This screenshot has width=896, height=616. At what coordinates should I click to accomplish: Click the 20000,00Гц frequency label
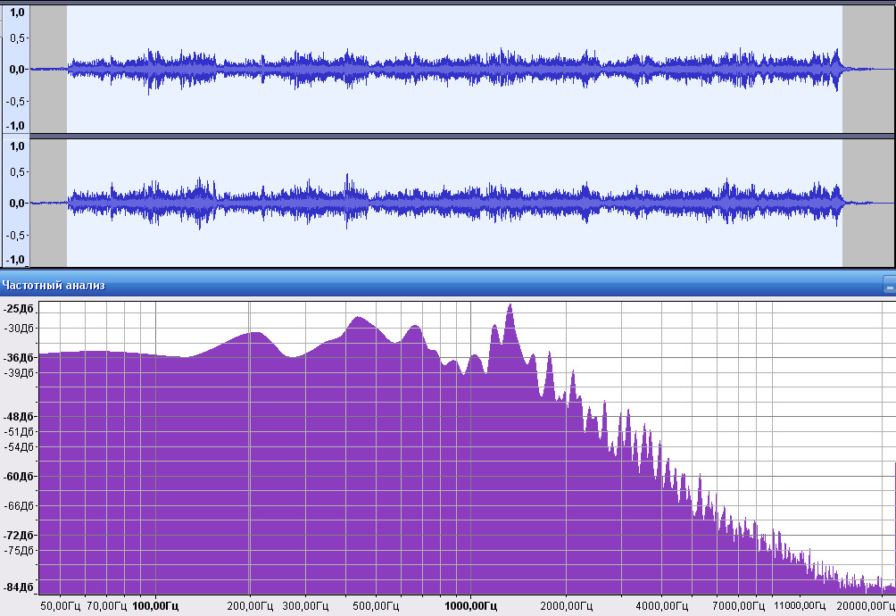(865, 605)
